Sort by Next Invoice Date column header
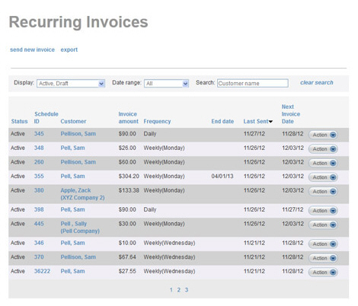 (x=291, y=114)
